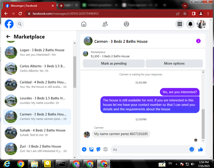Open the Facebook search magnifier

(20, 24)
